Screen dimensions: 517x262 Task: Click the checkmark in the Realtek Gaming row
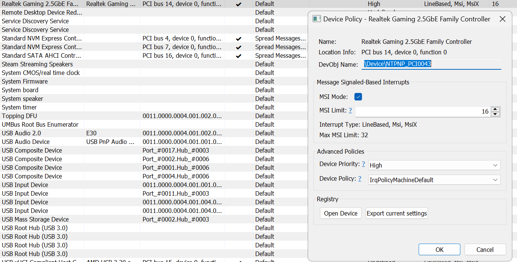(239, 4)
